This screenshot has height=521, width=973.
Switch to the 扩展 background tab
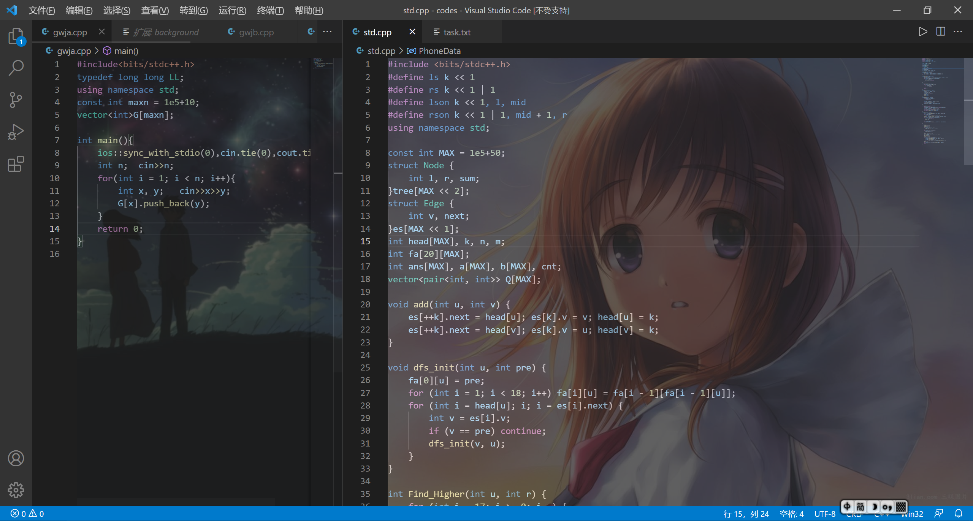(166, 32)
